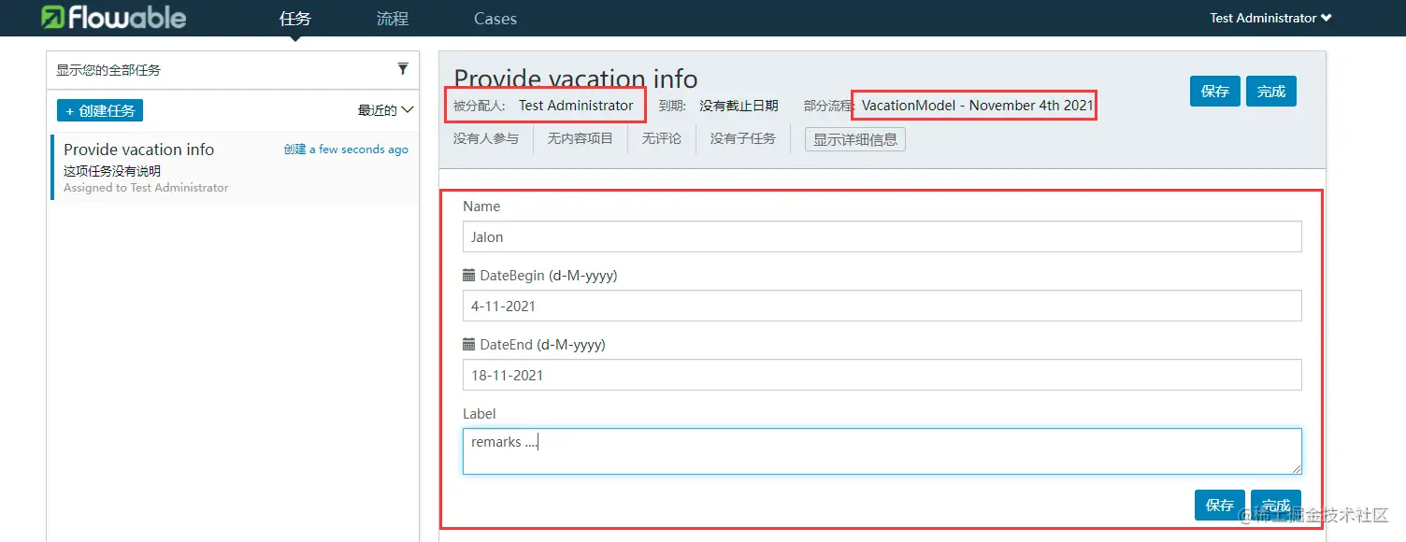
Task: Expand the Test Administrator user menu
Action: tap(1270, 18)
